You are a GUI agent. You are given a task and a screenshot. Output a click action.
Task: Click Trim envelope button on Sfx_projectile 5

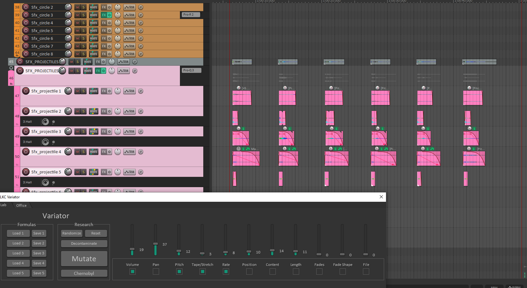pyautogui.click(x=129, y=172)
